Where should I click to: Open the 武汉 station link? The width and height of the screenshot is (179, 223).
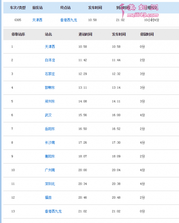pyautogui.click(x=48, y=115)
